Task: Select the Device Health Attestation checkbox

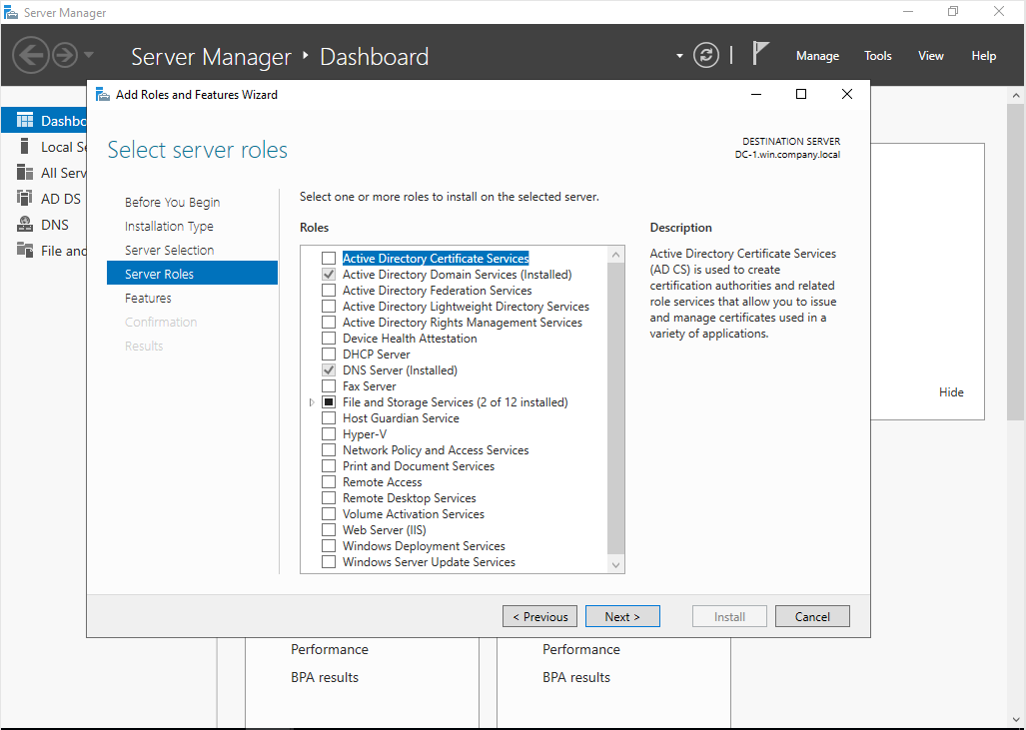Action: point(329,339)
